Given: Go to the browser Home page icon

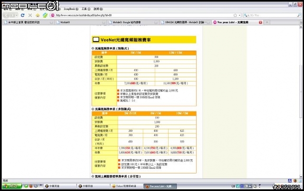Looking at the screenshot, I should 38,15.
